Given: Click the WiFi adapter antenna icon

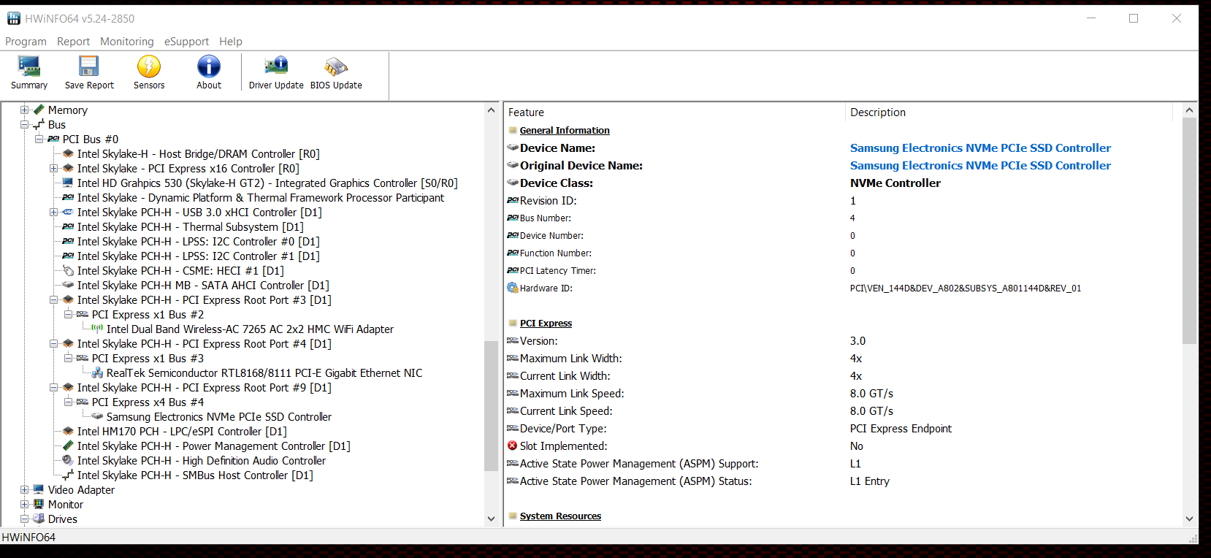Looking at the screenshot, I should point(97,329).
